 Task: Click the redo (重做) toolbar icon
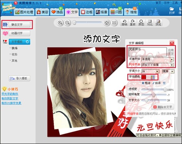(133, 23)
